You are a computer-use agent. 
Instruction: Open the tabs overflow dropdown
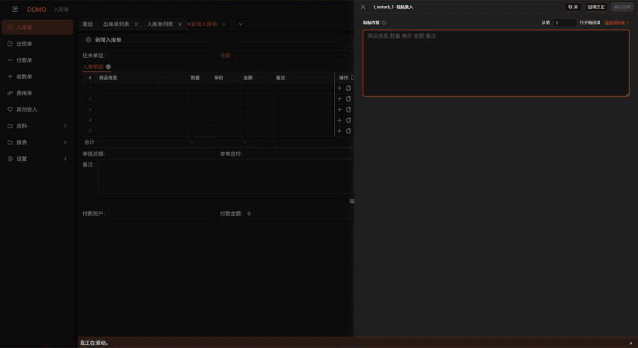coord(240,24)
